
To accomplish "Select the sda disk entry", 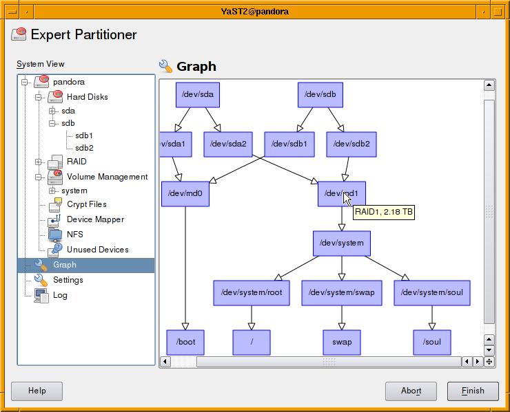I will (x=68, y=111).
